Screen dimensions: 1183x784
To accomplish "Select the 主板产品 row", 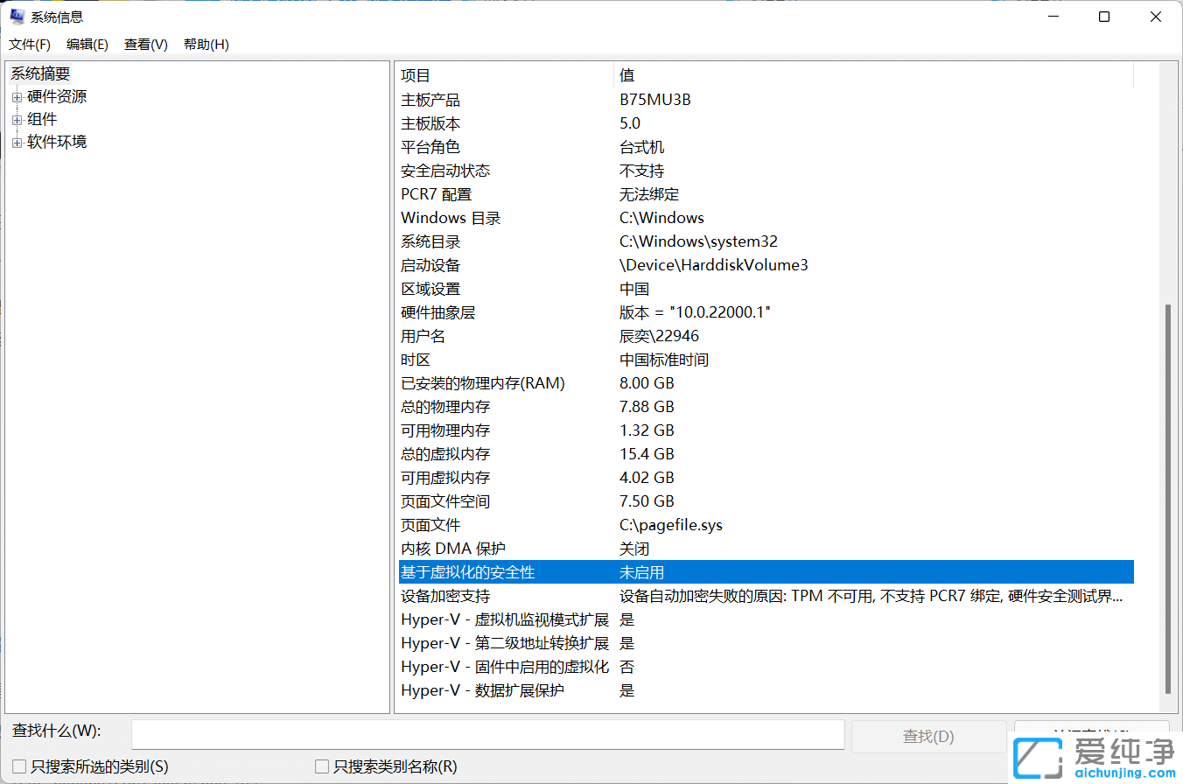I will pos(766,100).
